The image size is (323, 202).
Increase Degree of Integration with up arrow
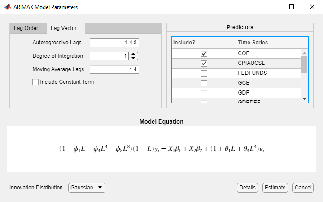pos(133,54)
